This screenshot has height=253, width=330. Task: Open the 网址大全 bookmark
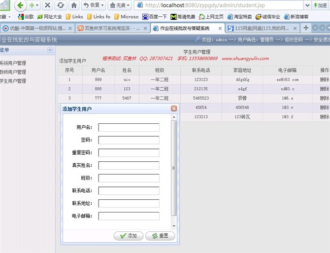(x=50, y=17)
